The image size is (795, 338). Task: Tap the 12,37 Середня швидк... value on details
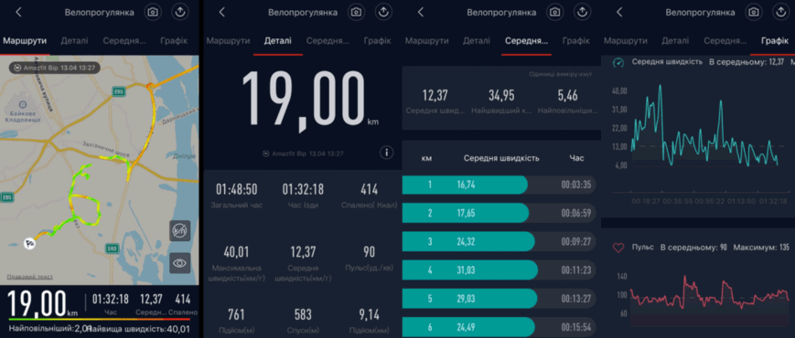(303, 252)
